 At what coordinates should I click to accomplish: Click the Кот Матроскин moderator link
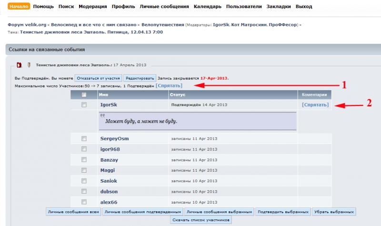click(248, 24)
